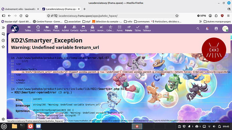Open the site tracking protection shield icon
232x130 pixels.
click(48, 16)
